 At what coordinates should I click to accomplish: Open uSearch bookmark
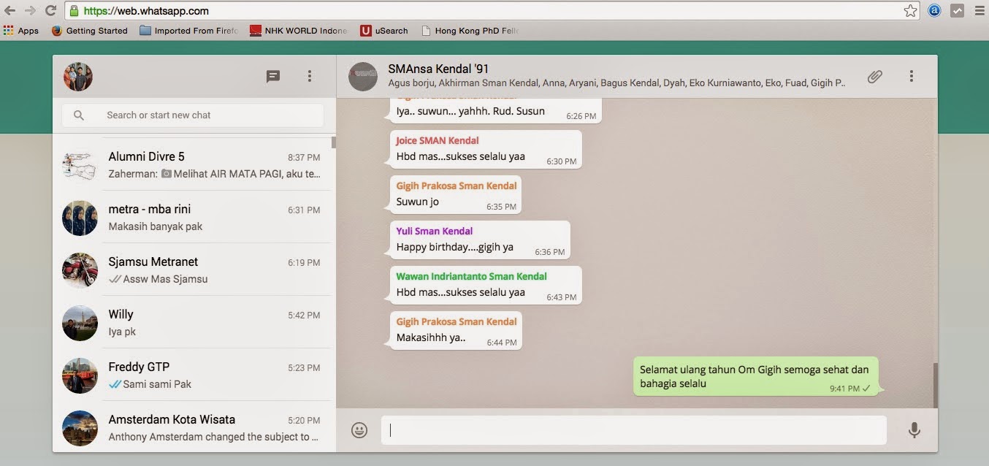(x=384, y=31)
